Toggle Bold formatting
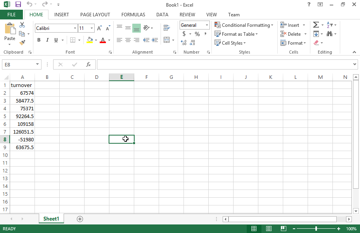Viewport: 360px width, 233px height. pos(39,40)
